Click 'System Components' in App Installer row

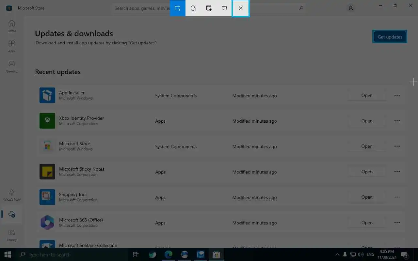pos(176,96)
